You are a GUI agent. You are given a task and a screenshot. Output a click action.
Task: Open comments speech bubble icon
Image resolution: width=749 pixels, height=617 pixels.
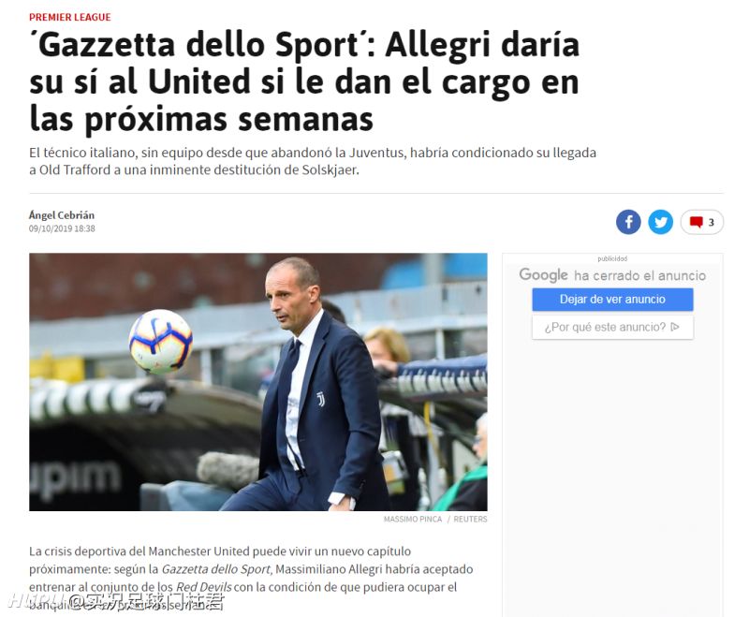pos(697,222)
